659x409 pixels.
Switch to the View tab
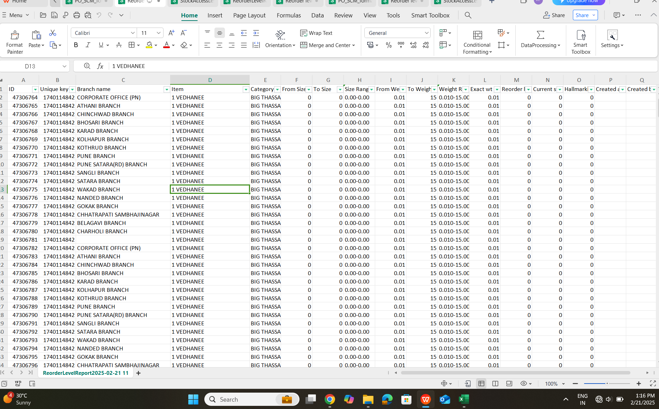[x=370, y=15]
